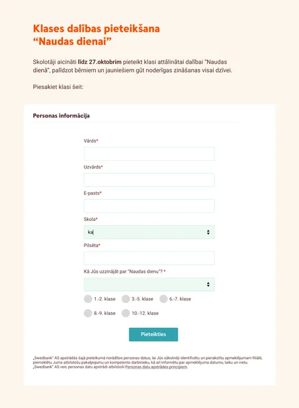This screenshot has width=299, height=408.
Task: Click into the Uzvārds input box
Action: tap(149, 180)
